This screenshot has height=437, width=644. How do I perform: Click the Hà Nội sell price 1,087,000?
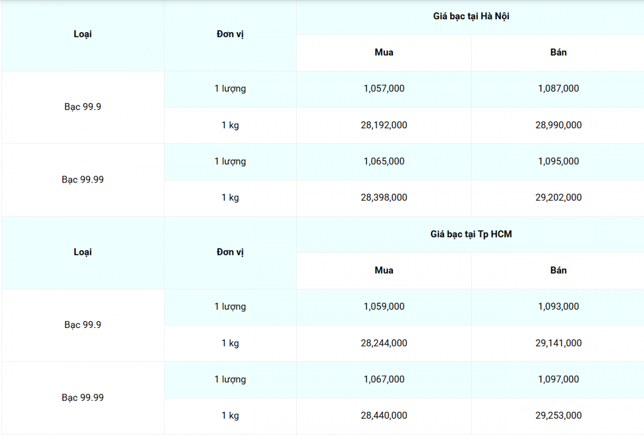click(558, 89)
